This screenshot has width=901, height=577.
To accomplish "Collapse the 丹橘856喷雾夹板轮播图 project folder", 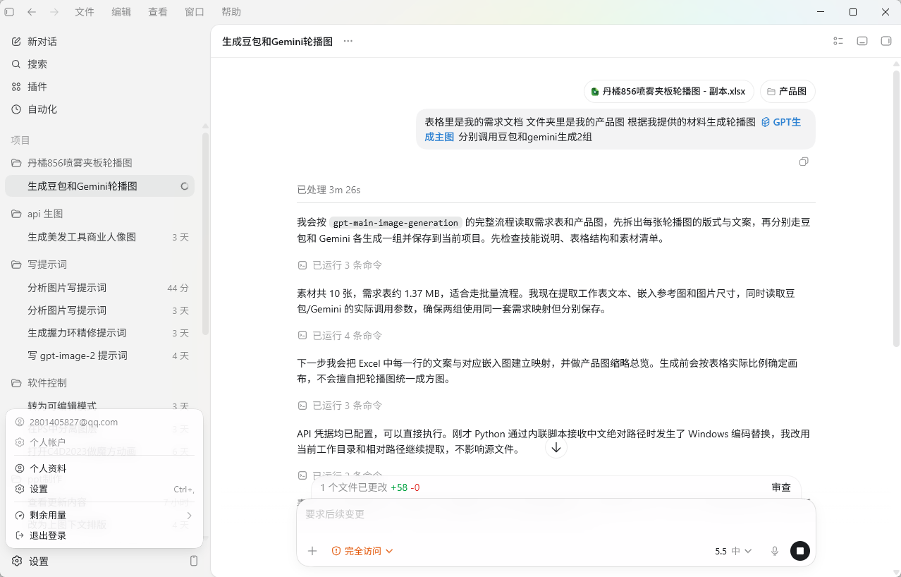I will 99,163.
